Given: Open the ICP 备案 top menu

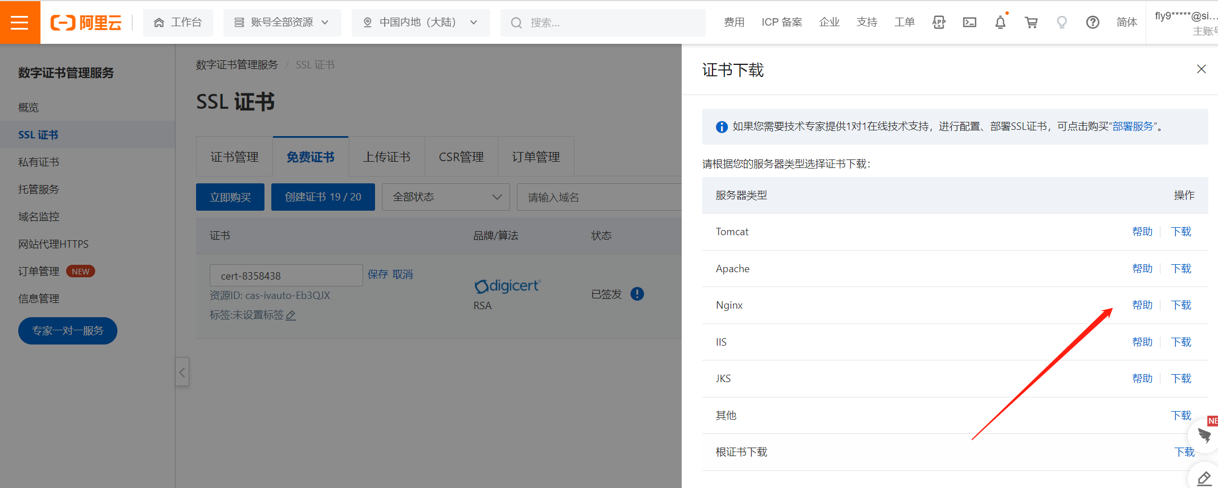Looking at the screenshot, I should point(782,22).
